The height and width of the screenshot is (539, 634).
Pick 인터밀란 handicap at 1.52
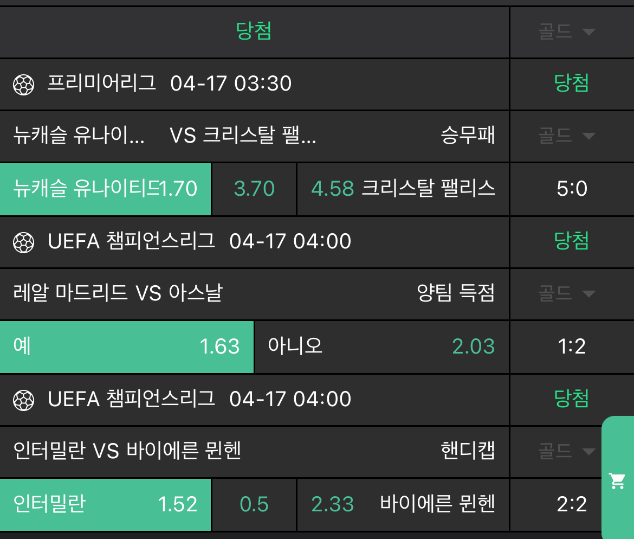click(105, 504)
